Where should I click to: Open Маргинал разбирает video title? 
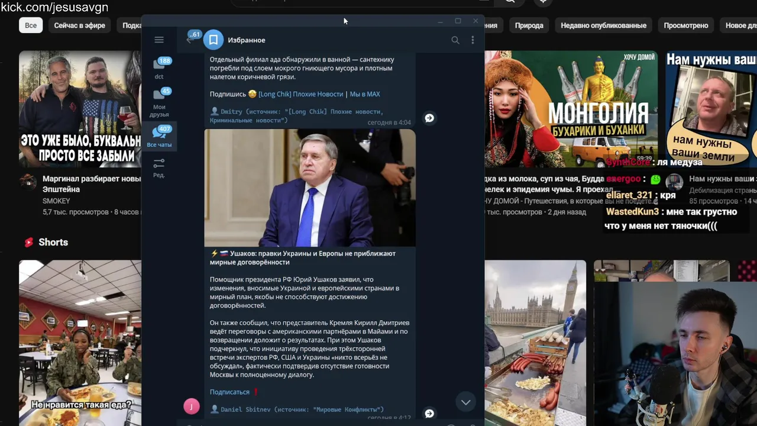point(92,184)
